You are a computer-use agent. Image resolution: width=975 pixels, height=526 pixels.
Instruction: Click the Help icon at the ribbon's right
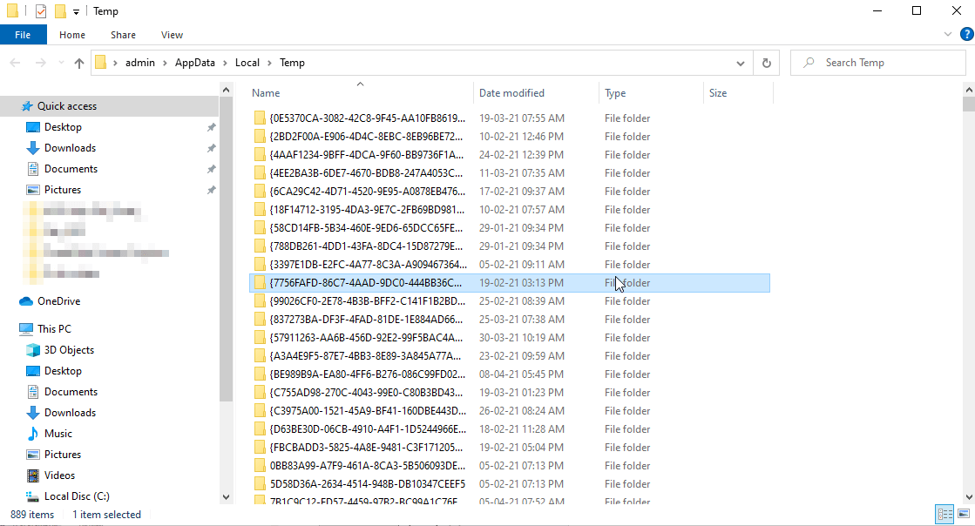(x=967, y=33)
